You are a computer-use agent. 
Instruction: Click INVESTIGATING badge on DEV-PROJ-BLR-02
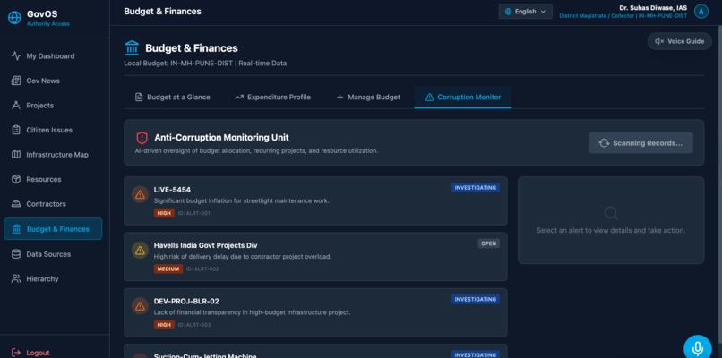[475, 299]
